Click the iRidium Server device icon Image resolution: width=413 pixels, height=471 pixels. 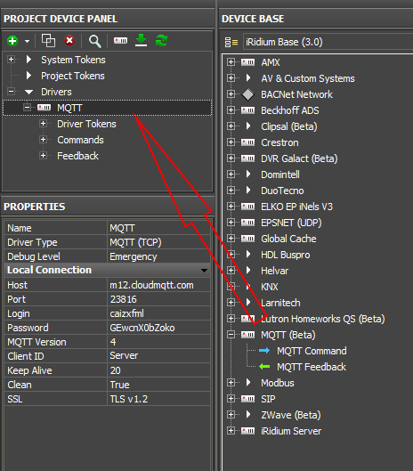point(247,431)
